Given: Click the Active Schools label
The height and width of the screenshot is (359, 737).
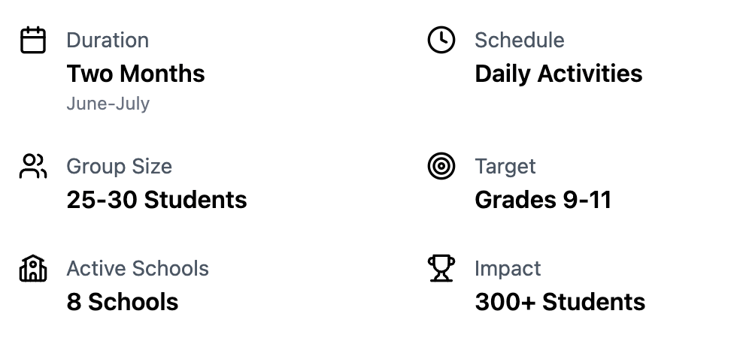Looking at the screenshot, I should point(138,269).
